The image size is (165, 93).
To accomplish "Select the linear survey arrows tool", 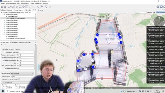I will click(23, 7).
